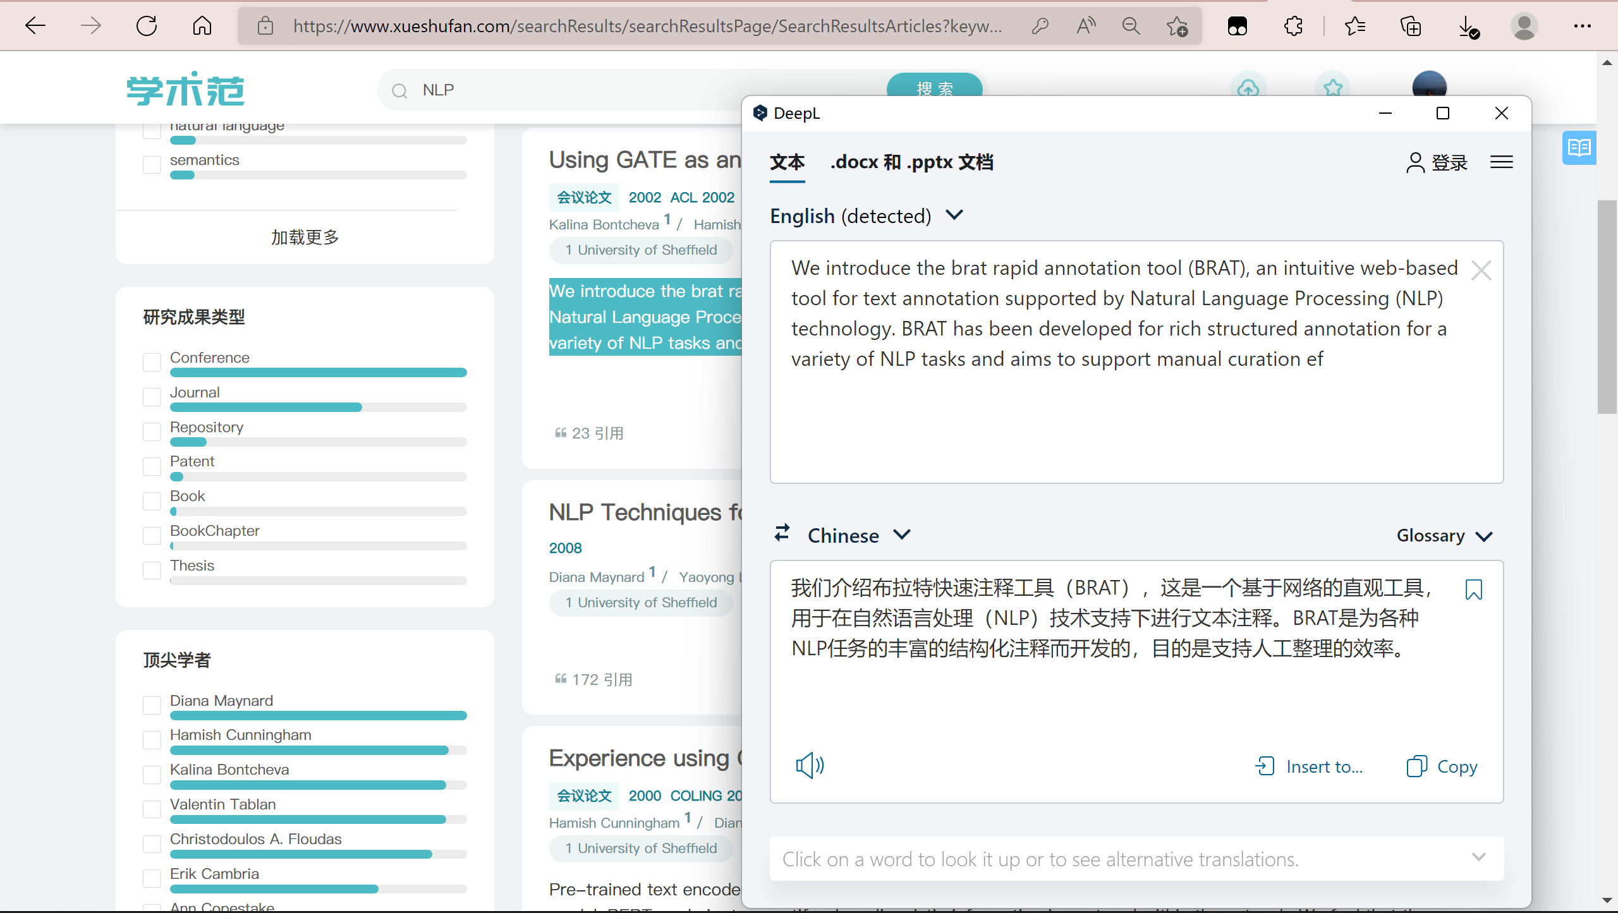
Task: Check the Book filter
Action: click(152, 501)
